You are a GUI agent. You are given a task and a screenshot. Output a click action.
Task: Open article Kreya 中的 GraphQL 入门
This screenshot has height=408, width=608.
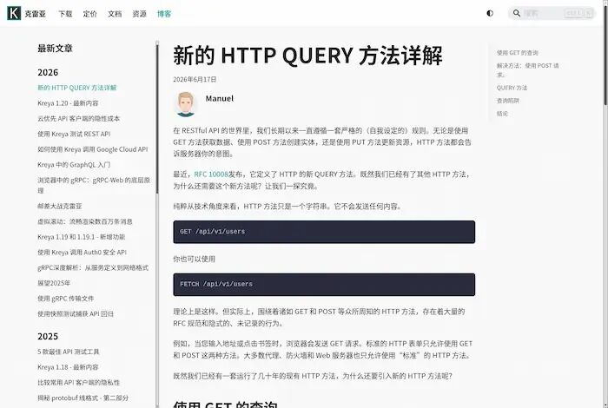tap(74, 165)
